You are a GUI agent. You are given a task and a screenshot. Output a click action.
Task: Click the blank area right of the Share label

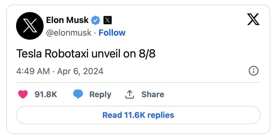[x=212, y=94]
